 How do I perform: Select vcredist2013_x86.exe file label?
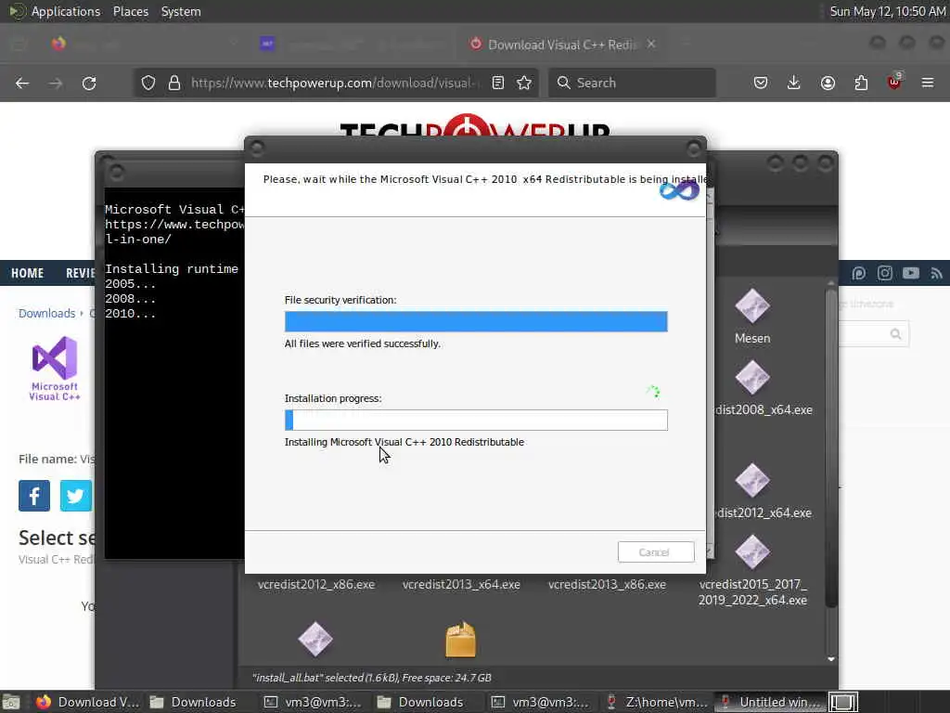(607, 585)
